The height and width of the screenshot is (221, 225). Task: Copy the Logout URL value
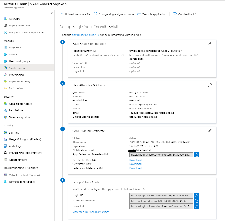coord(196,206)
